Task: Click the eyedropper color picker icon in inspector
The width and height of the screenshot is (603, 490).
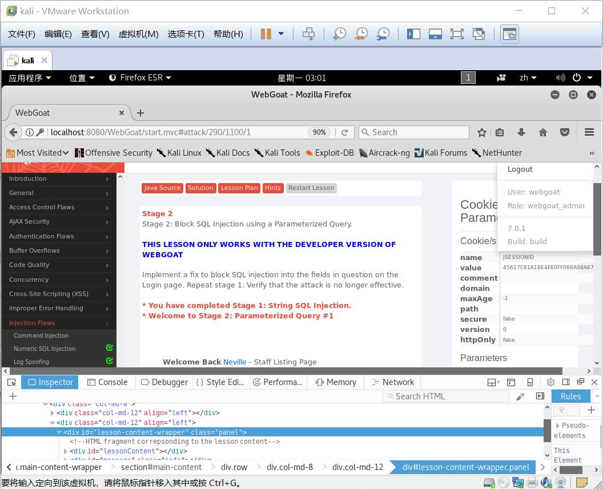Action: click(x=520, y=396)
